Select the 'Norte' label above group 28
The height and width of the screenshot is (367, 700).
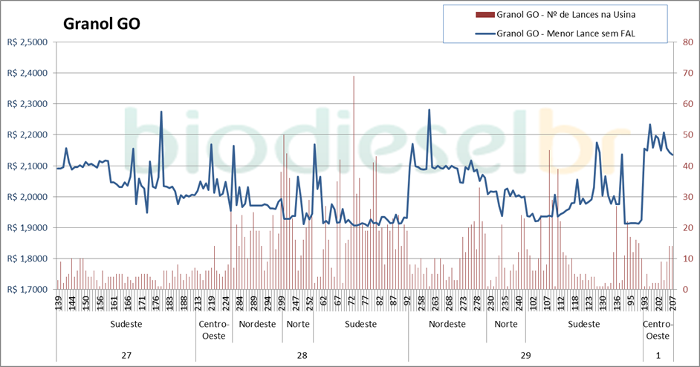[294, 325]
